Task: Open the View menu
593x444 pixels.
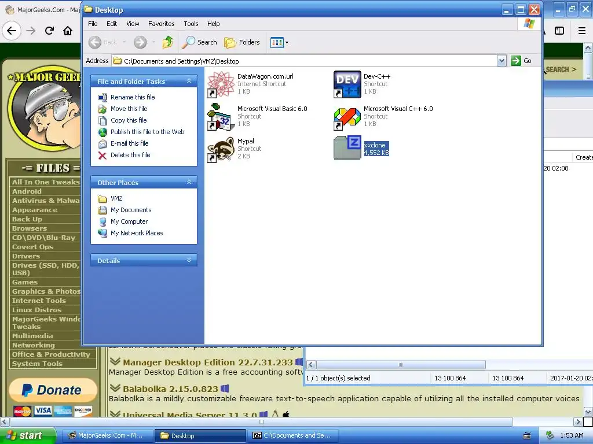Action: 133,24
